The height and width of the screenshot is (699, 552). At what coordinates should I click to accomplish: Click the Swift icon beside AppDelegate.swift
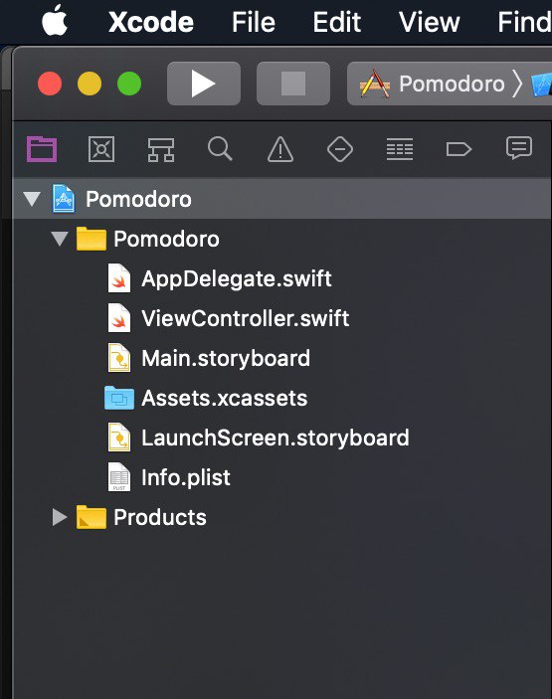click(119, 278)
